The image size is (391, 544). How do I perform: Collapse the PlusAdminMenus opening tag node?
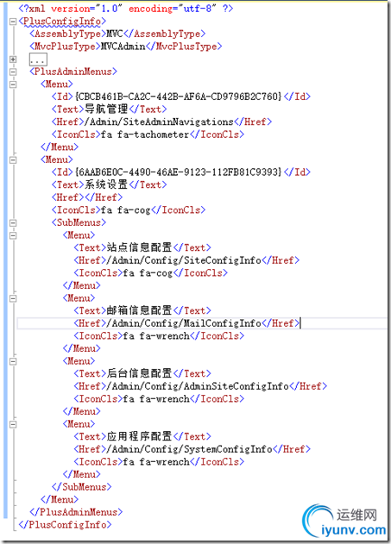(x=13, y=72)
